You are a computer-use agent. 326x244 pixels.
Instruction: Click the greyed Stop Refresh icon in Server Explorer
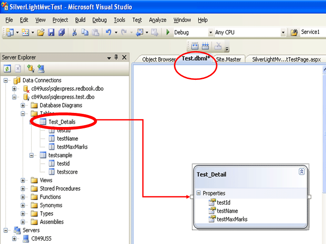(18, 68)
